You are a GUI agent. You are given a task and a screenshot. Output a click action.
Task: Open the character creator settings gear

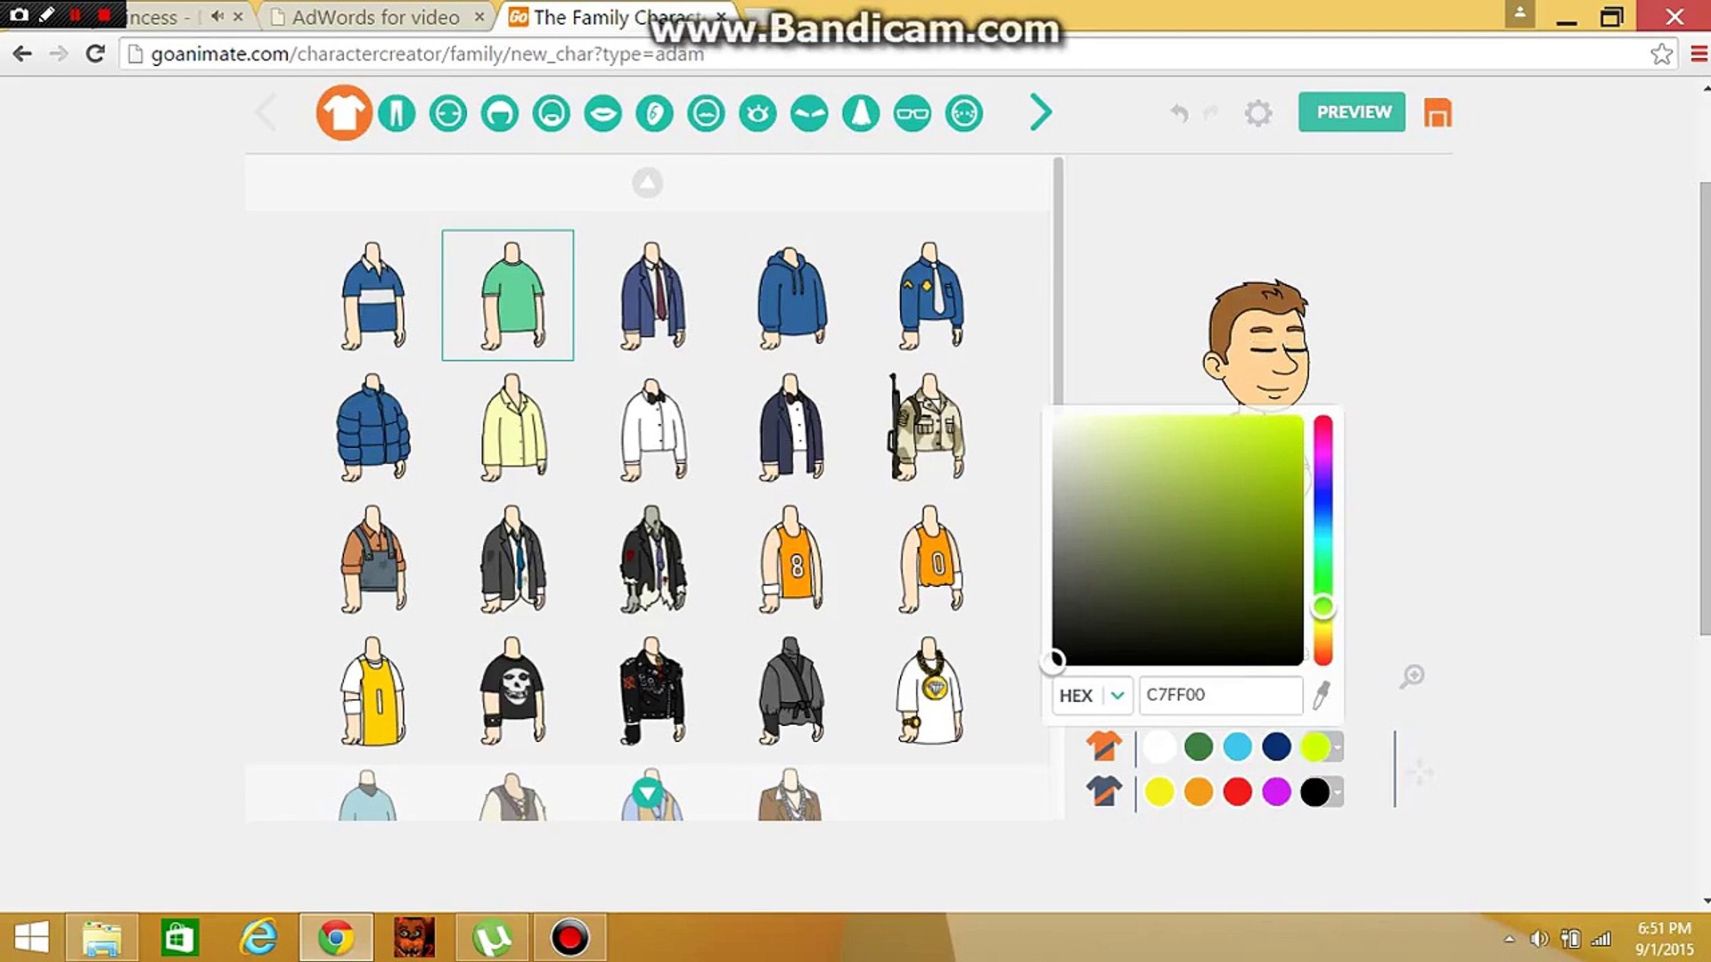pos(1258,113)
